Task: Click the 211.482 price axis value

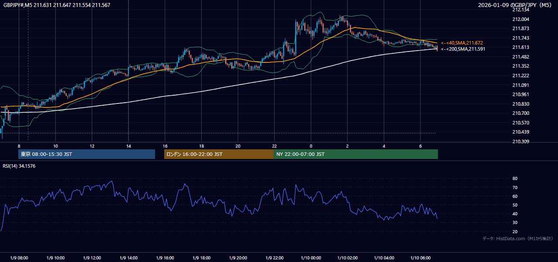Action: click(x=520, y=57)
